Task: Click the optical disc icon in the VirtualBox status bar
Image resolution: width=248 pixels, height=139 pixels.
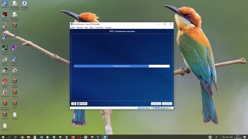Action: (141, 108)
